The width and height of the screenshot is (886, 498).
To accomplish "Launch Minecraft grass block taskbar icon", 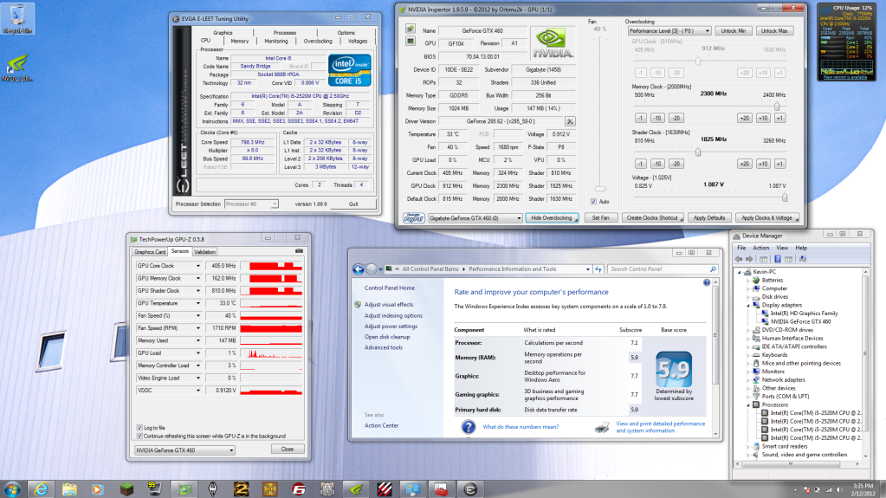I will pyautogui.click(x=126, y=489).
